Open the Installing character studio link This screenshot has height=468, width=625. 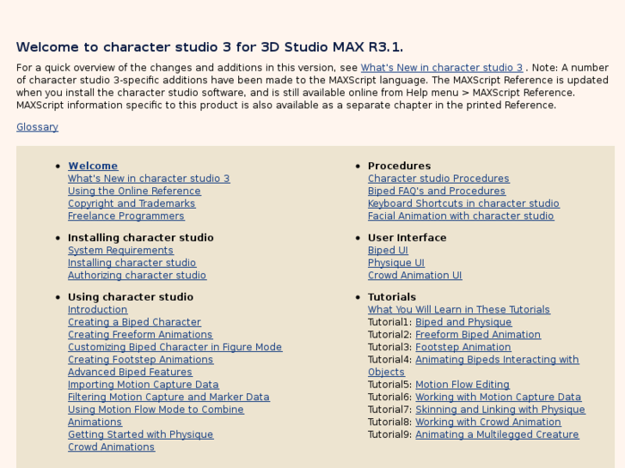[132, 263]
